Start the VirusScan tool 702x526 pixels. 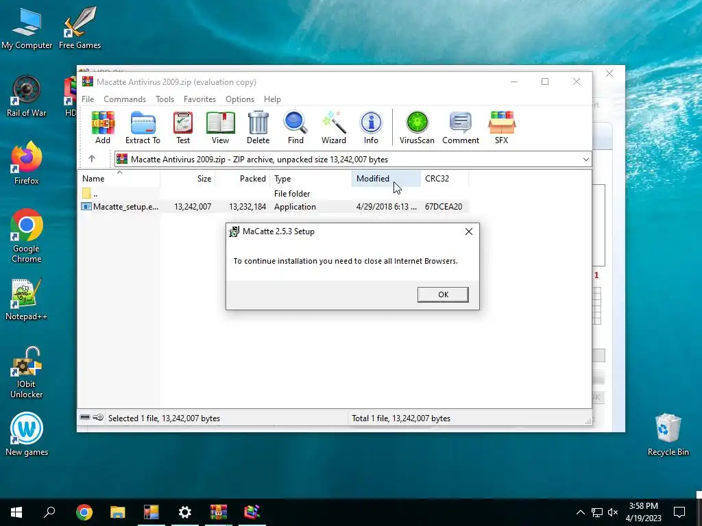417,127
